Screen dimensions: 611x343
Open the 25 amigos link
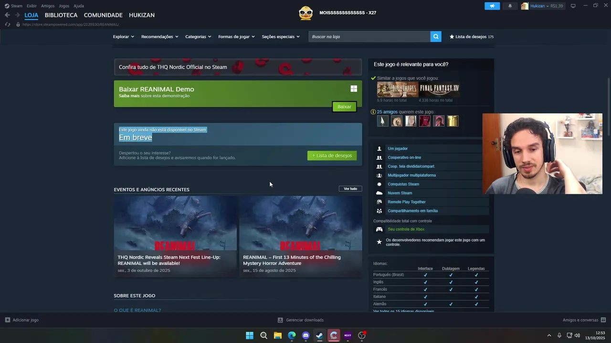pyautogui.click(x=387, y=112)
